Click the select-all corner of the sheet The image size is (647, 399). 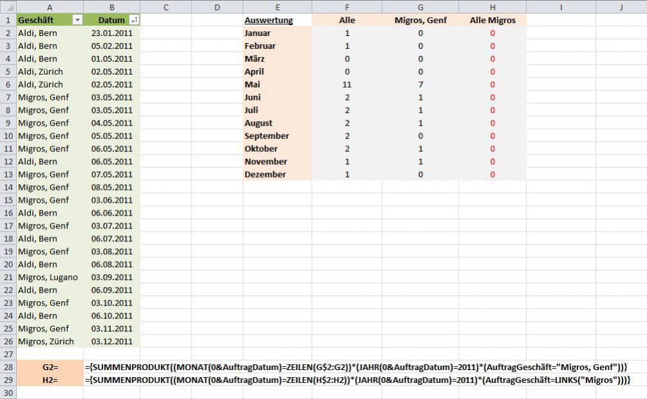tap(8, 7)
